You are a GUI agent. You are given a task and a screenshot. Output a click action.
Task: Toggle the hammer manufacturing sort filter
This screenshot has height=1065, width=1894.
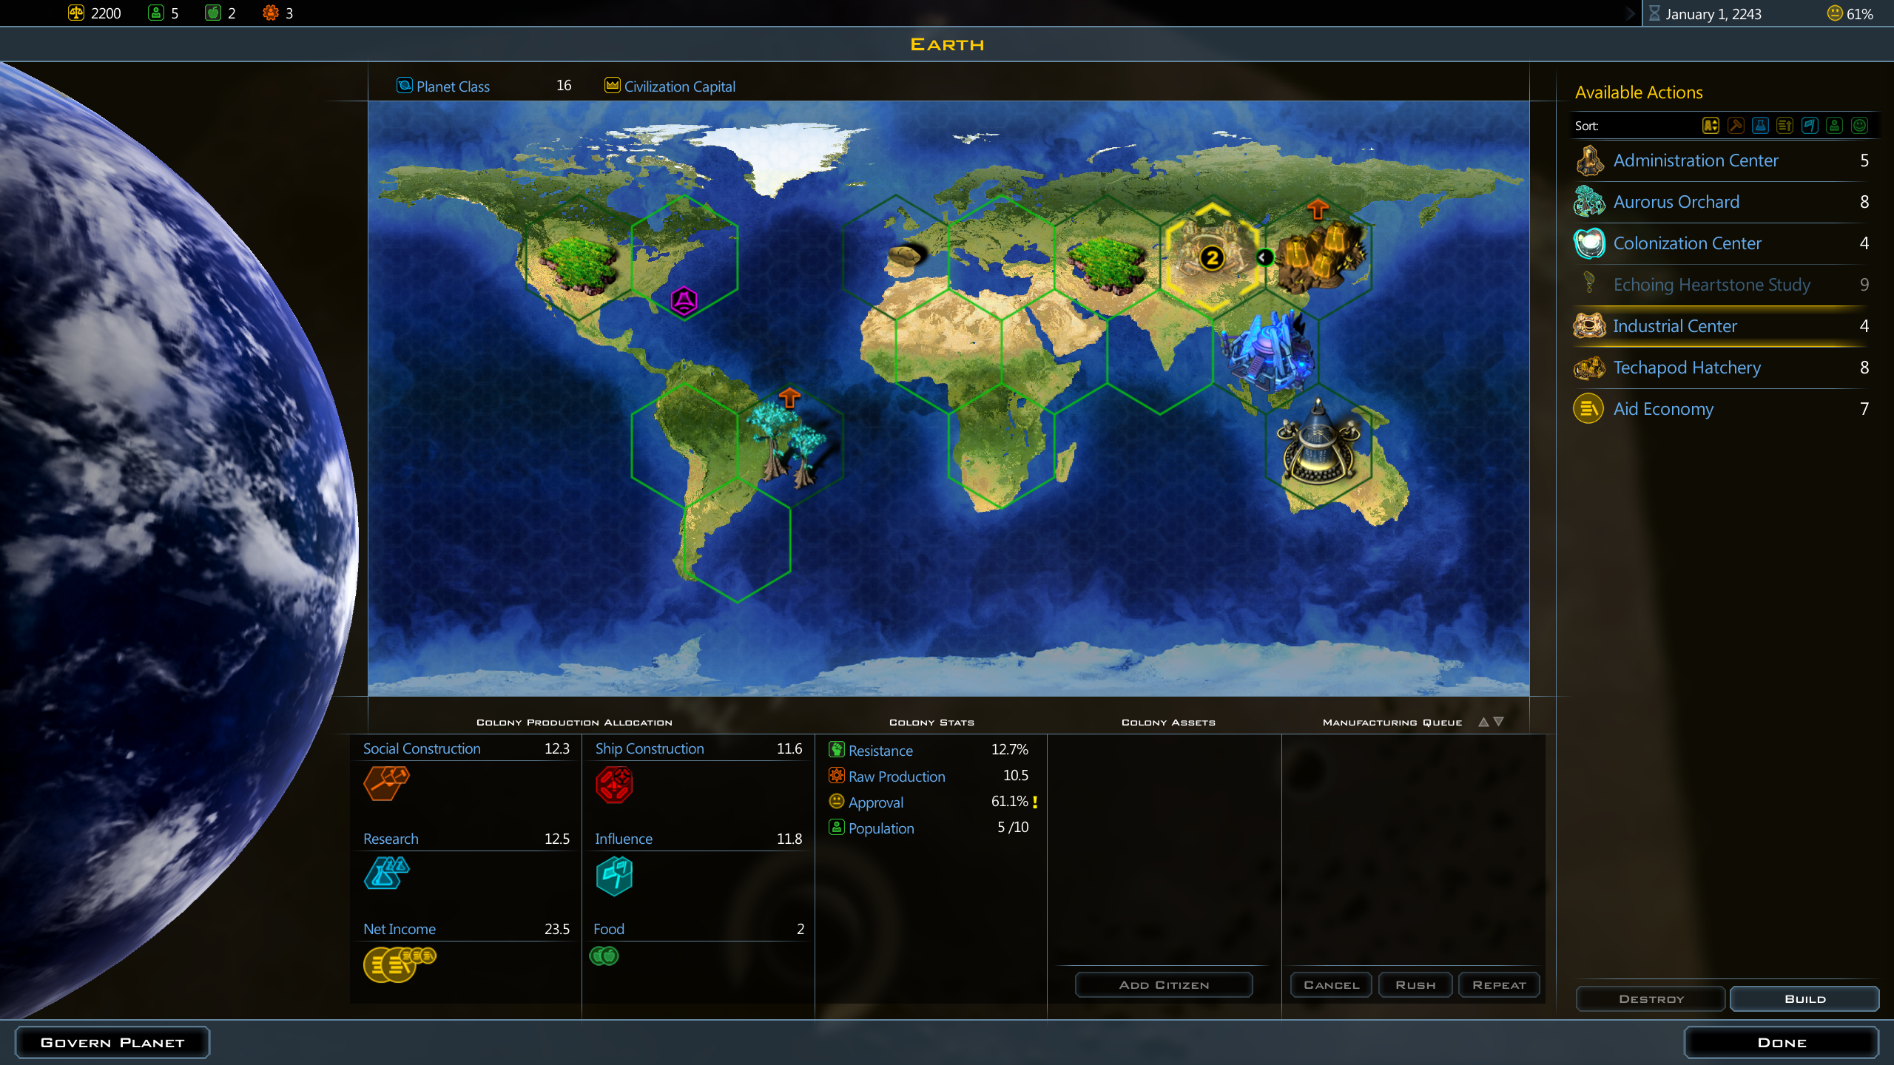coord(1736,126)
